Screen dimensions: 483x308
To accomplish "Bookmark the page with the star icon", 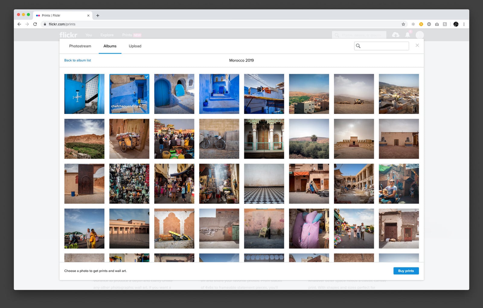I will (403, 24).
